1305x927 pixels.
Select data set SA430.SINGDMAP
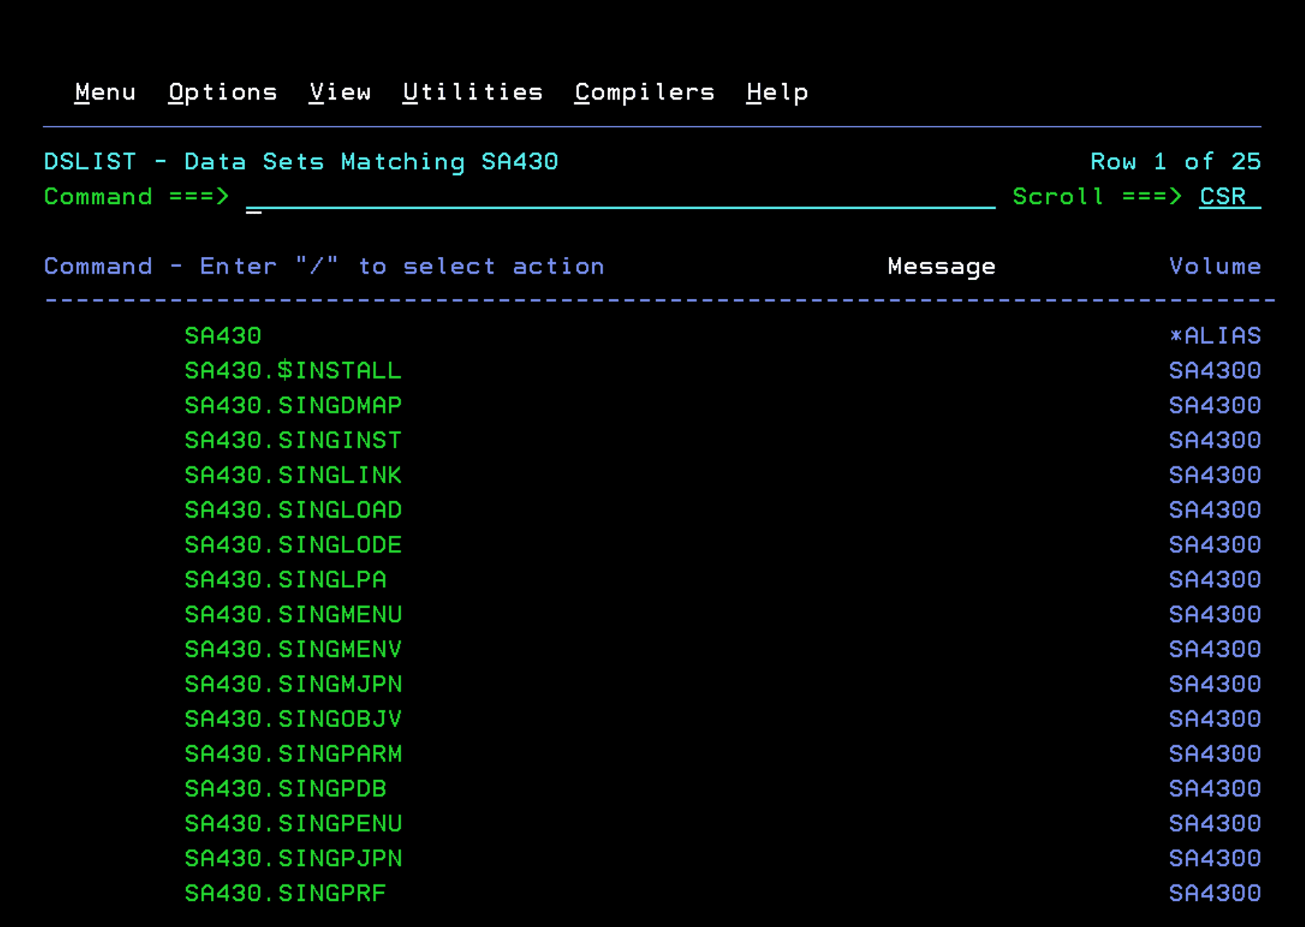point(293,406)
